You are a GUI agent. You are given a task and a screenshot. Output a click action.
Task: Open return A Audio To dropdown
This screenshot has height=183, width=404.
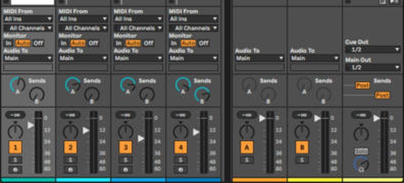coord(260,58)
